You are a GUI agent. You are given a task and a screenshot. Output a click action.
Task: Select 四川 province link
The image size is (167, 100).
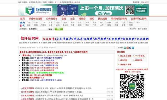(102, 23)
